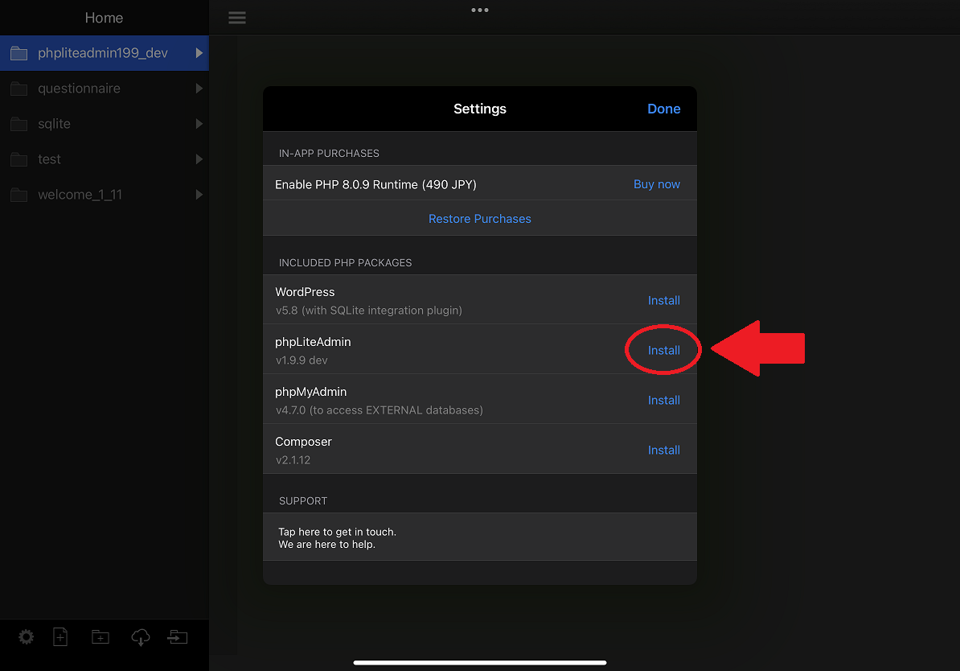Tap Restore Purchases
This screenshot has width=960, height=671.
tap(480, 219)
